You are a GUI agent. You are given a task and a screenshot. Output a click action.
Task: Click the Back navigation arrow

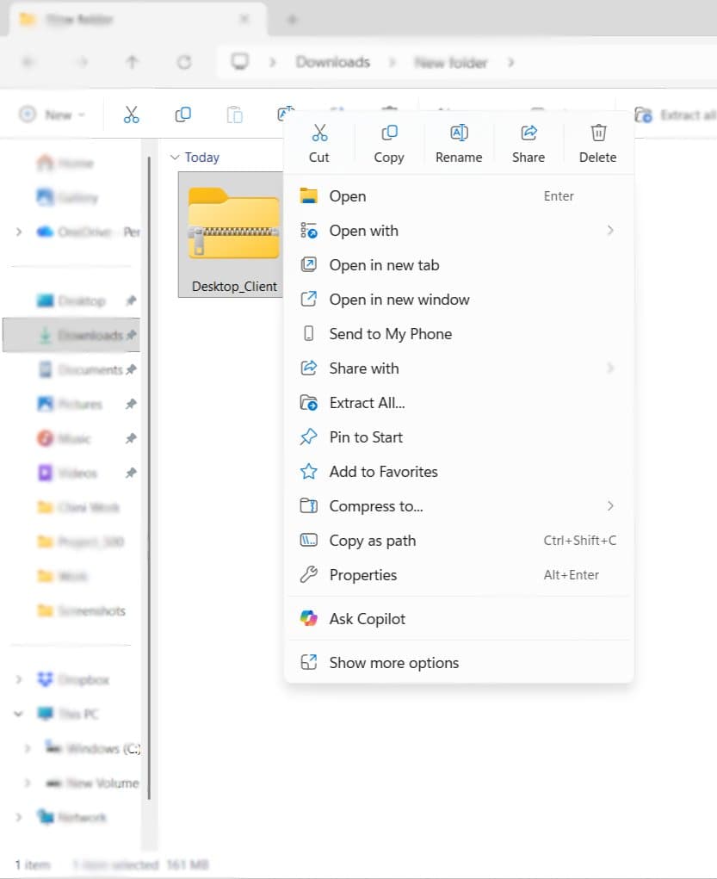[x=28, y=62]
